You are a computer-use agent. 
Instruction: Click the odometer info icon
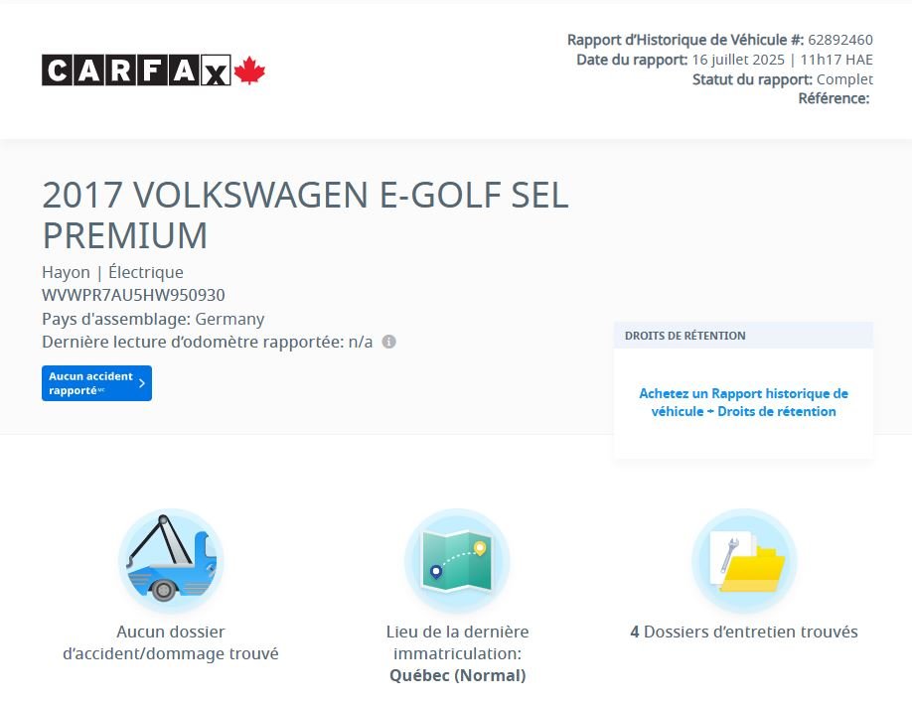pos(388,342)
